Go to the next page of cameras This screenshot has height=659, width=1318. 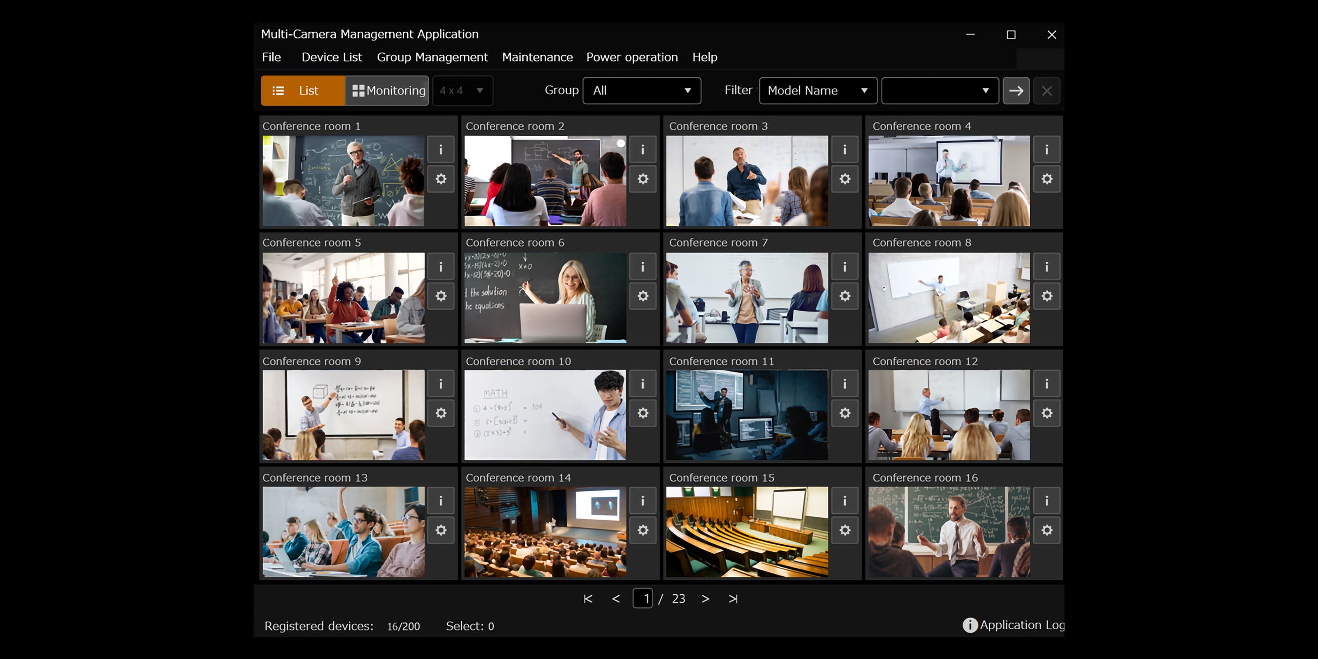pos(706,599)
